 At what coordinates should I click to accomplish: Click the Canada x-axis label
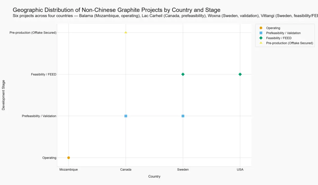point(126,170)
